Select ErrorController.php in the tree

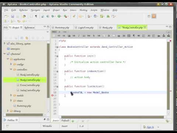(30, 85)
